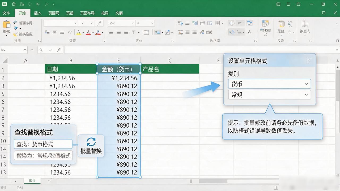The image size is (340, 191).
Task: Select column header A
Action: point(26,60)
